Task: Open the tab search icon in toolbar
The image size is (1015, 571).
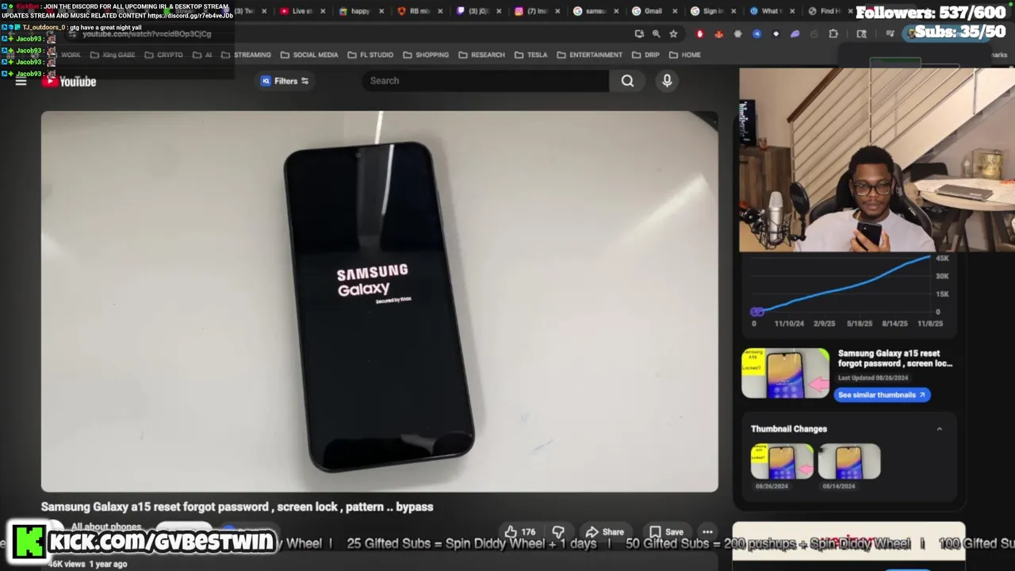Action: [861, 34]
